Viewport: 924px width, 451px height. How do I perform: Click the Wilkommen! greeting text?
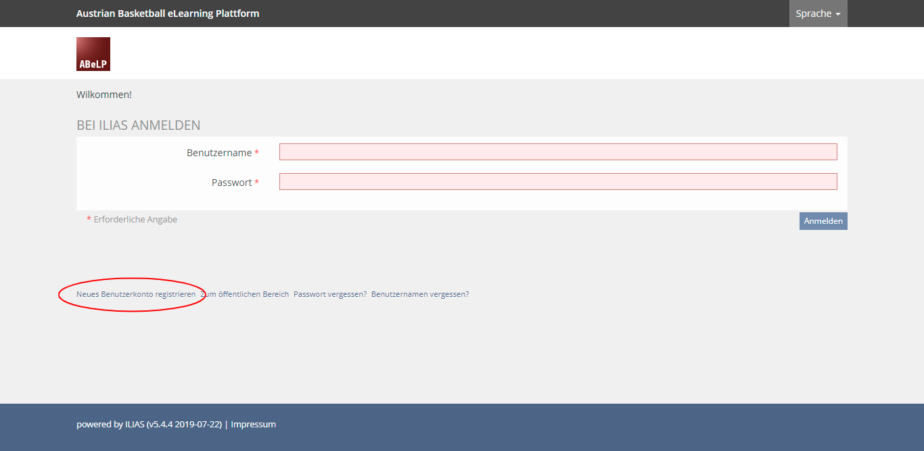[104, 95]
